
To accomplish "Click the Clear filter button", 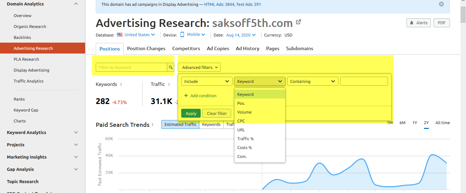I will pyautogui.click(x=217, y=114).
